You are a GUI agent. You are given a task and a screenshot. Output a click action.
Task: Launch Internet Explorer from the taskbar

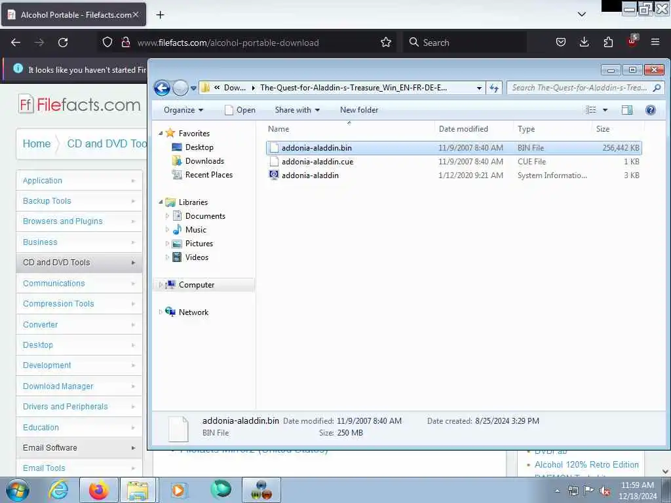click(58, 490)
